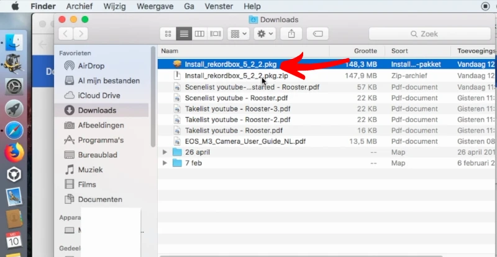
Task: Click the Finder icon in the Dock
Action: click(14, 42)
